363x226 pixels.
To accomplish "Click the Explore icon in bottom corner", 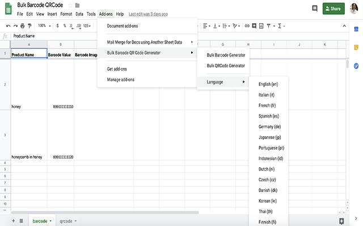I will click(341, 221).
